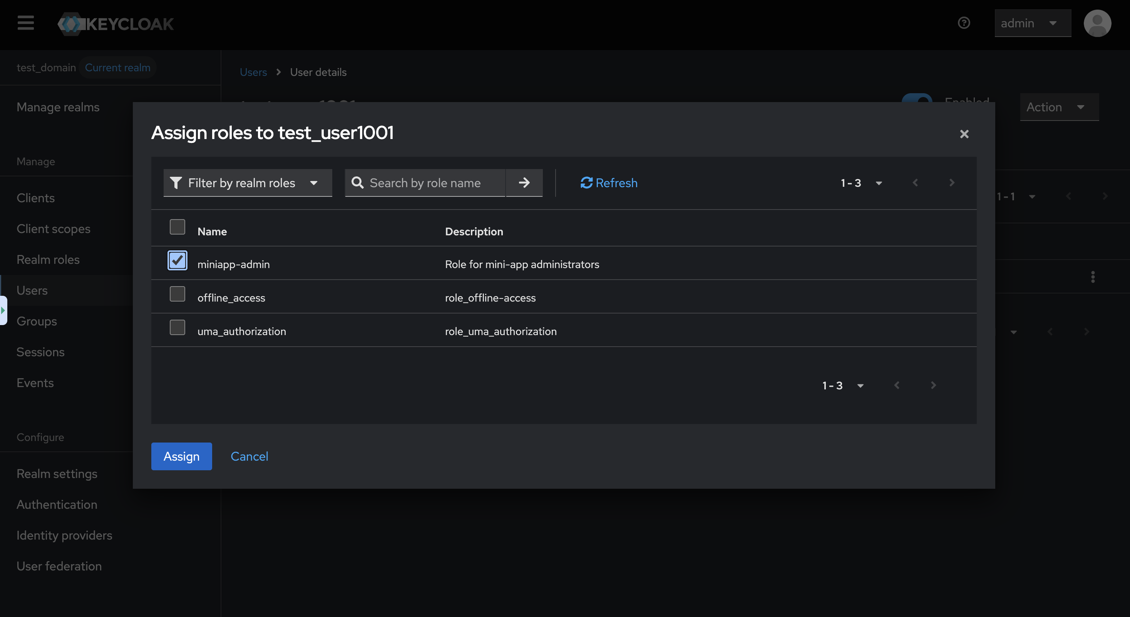Open Realm settings in sidebar
Viewport: 1130px width, 617px height.
pos(57,473)
